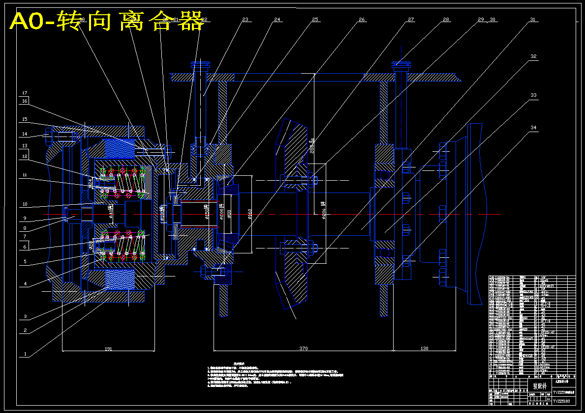Click part callout number 13
Image resolution: width=585 pixels, height=413 pixels.
click(x=25, y=146)
